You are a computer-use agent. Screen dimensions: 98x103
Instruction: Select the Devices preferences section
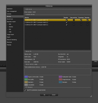point(15,16)
